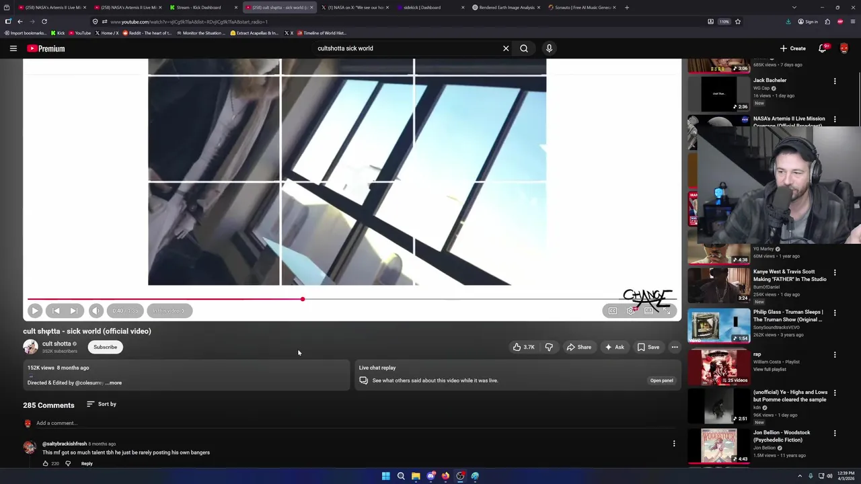
Task: Reply to saltybrackishfresh comment
Action: pyautogui.click(x=87, y=463)
